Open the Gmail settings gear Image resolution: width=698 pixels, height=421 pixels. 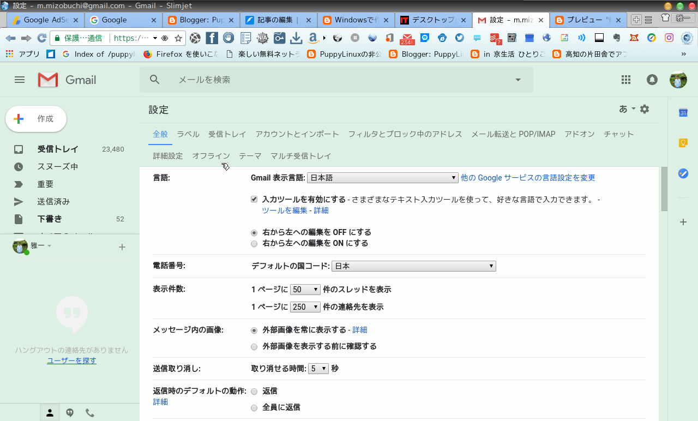(644, 109)
